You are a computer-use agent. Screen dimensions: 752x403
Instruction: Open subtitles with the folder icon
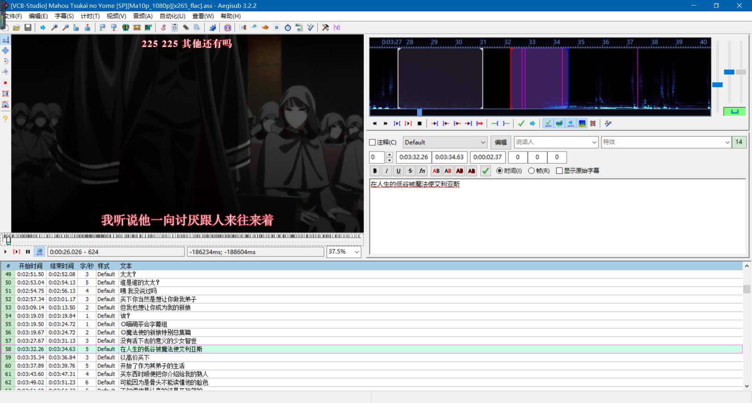coord(16,27)
